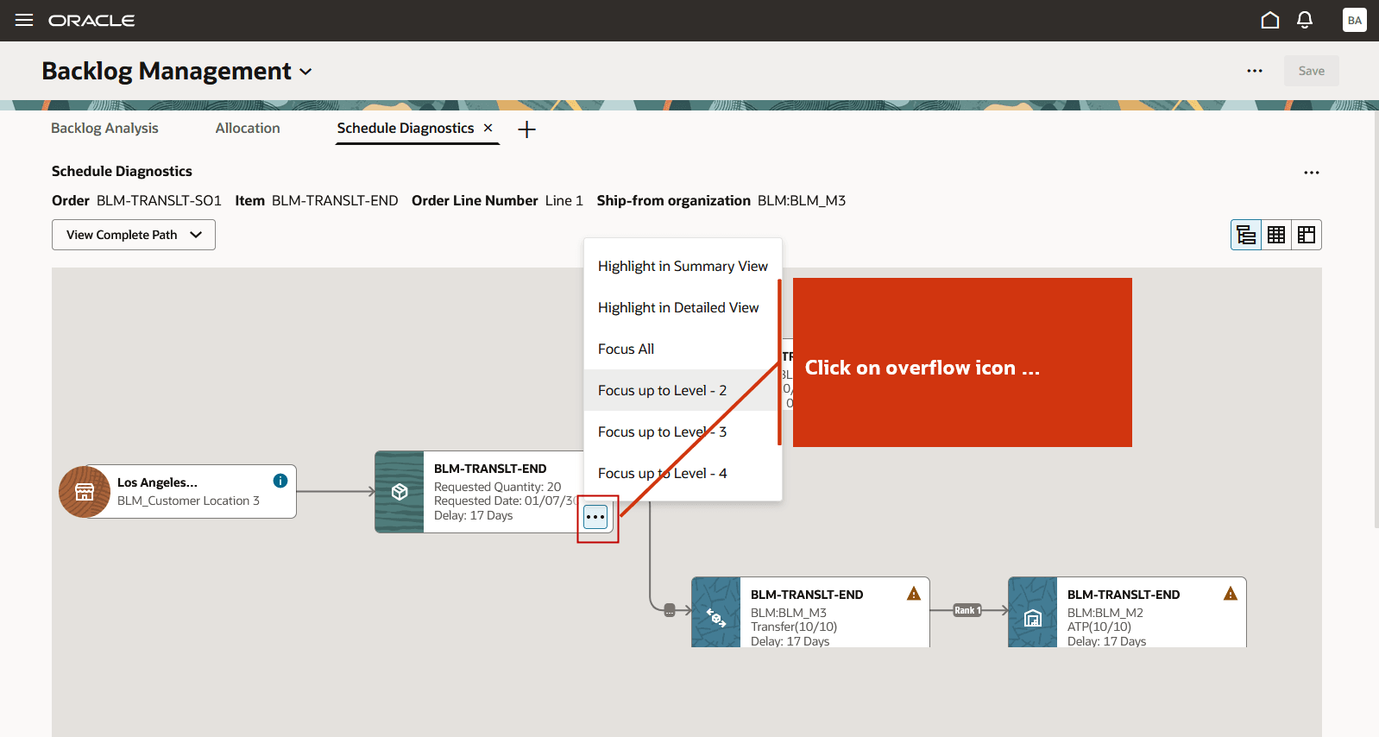This screenshot has width=1379, height=737.
Task: Add a new tab with the plus icon
Action: click(x=526, y=129)
